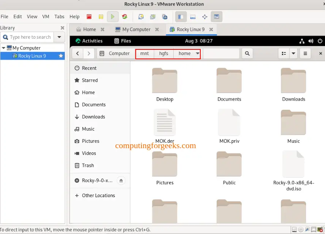The height and width of the screenshot is (234, 325).
Task: Open Starred in the Files sidebar
Action: [100, 80]
